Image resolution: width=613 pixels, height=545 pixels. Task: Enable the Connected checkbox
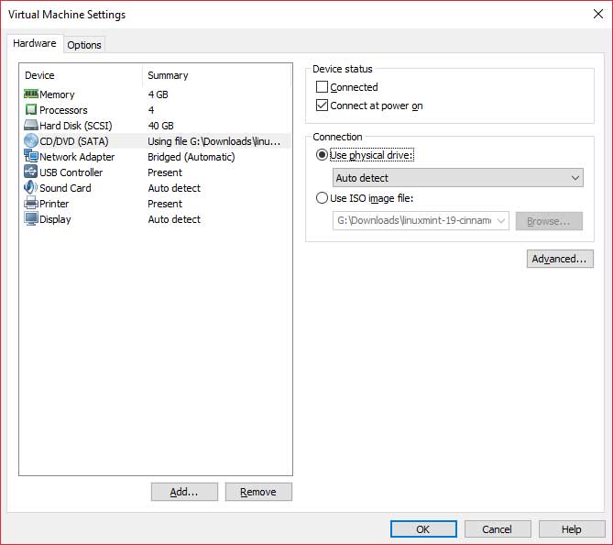coord(322,86)
